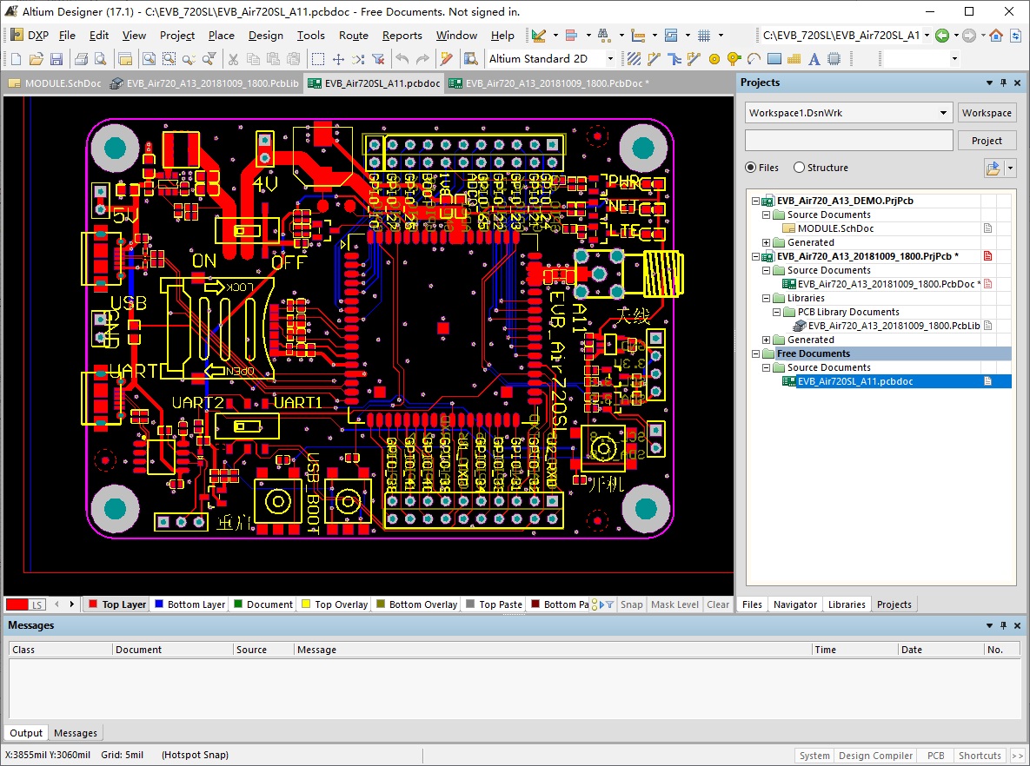Viewport: 1030px width, 766px height.
Task: Click the green Back navigation arrow
Action: point(942,36)
